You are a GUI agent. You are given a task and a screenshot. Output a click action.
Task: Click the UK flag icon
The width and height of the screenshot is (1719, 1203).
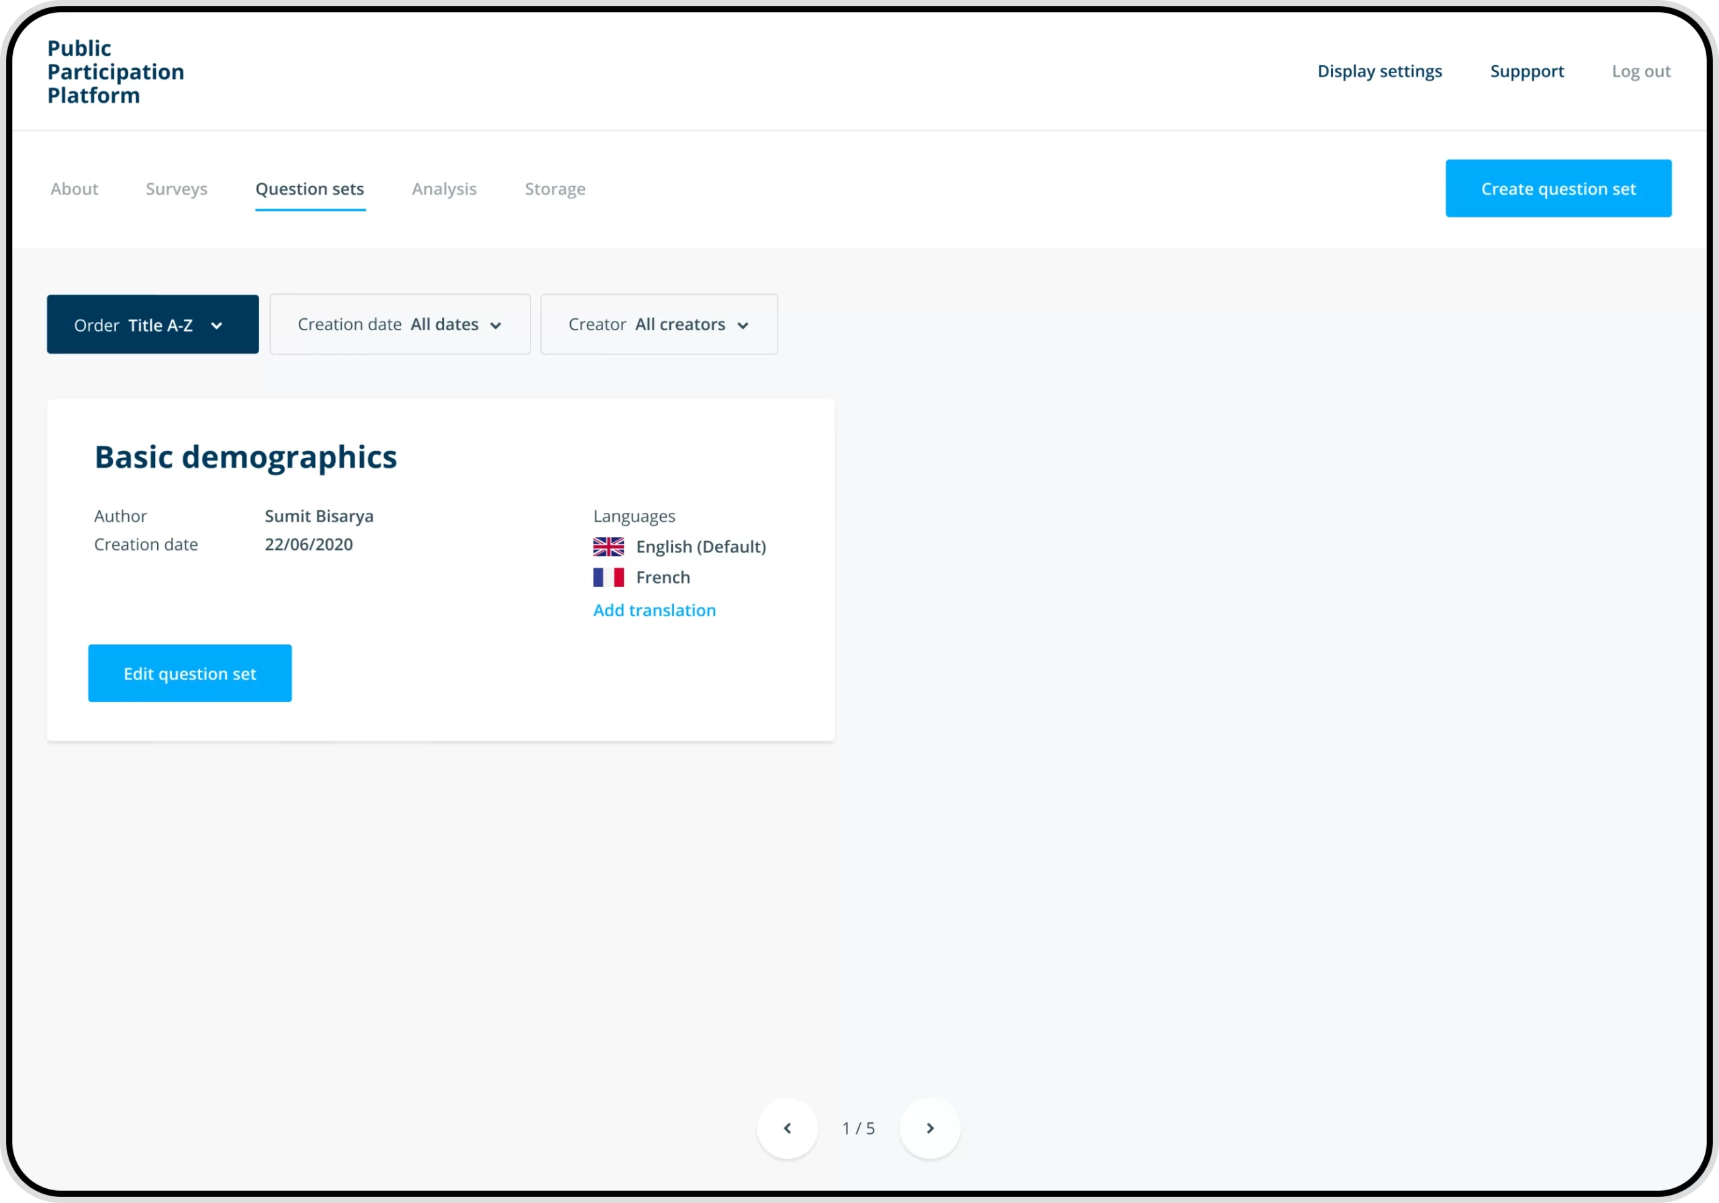[x=608, y=547]
